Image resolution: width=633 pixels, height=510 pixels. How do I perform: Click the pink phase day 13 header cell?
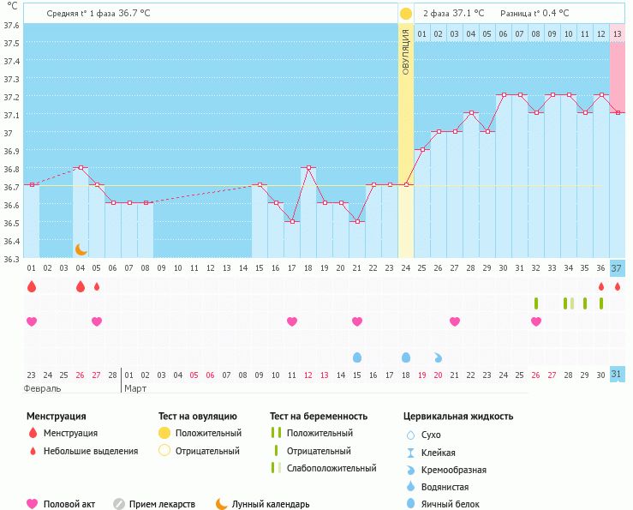coord(618,33)
